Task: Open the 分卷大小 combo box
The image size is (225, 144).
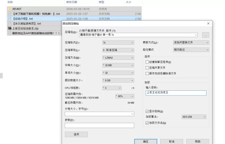Action: pos(100,114)
